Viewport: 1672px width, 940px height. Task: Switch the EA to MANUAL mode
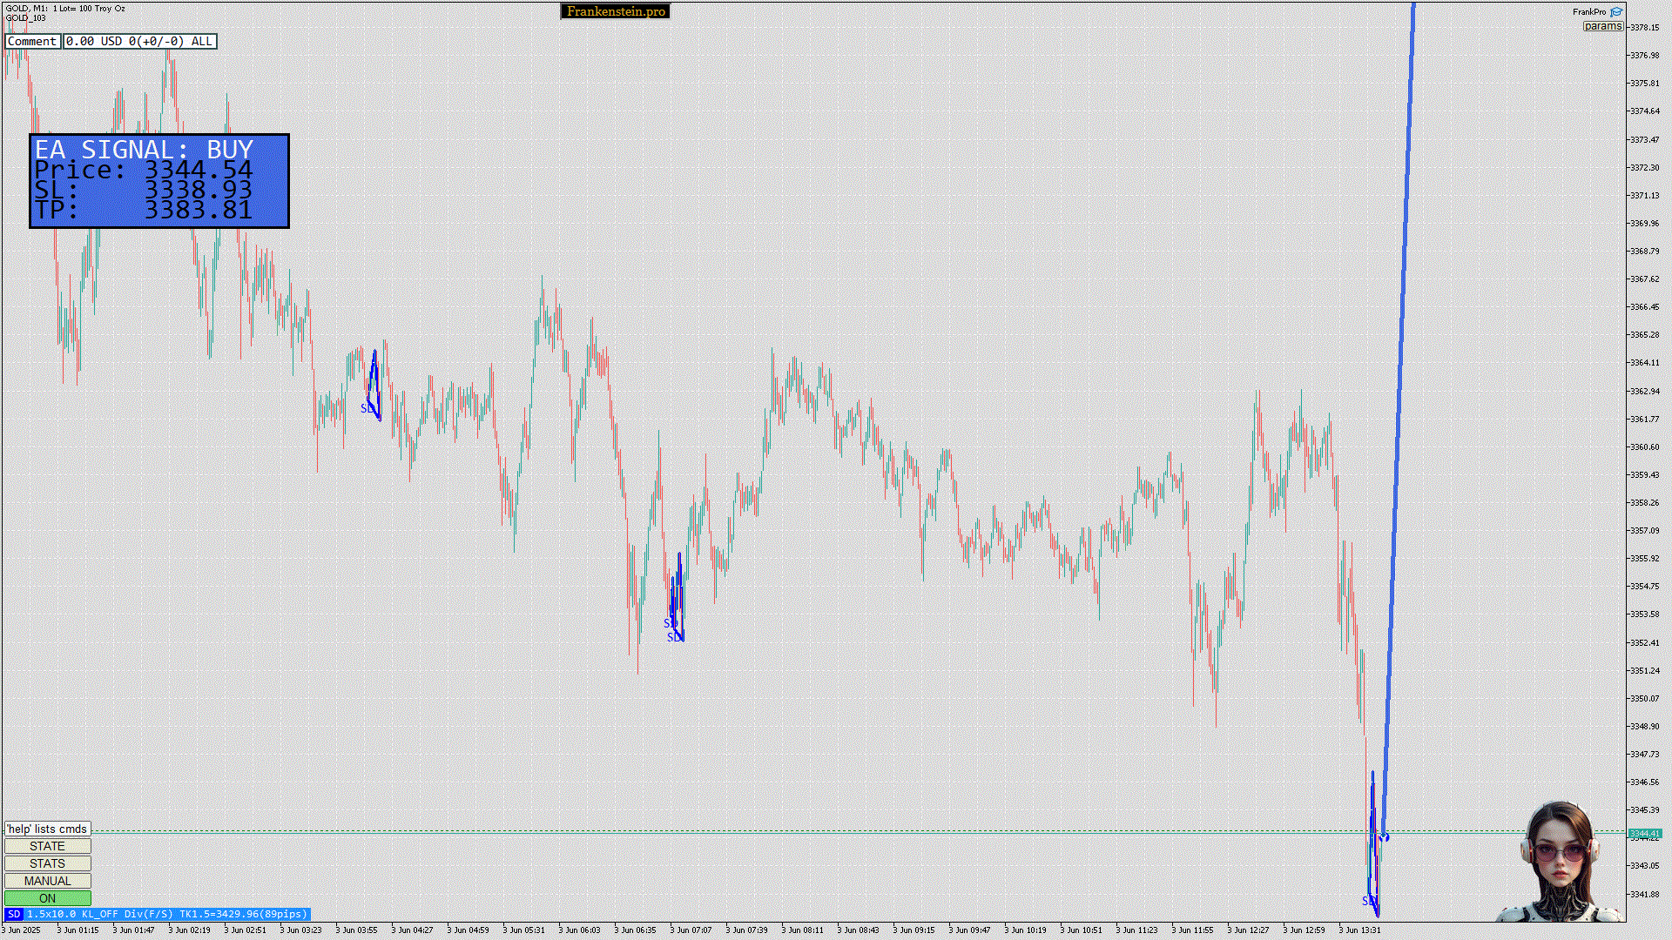(47, 882)
